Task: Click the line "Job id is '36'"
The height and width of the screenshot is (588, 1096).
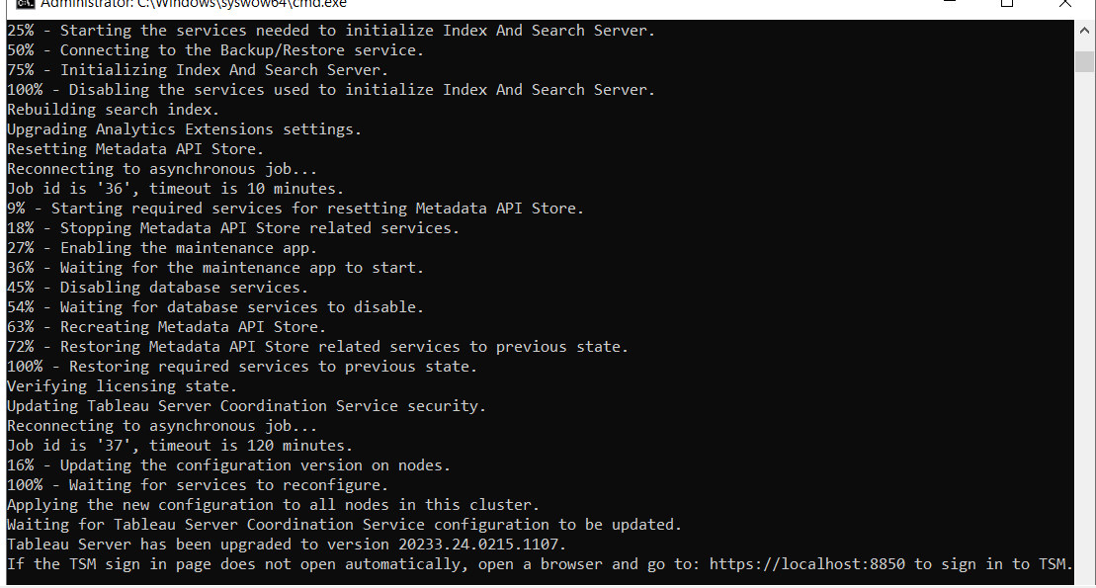Action: click(x=176, y=188)
